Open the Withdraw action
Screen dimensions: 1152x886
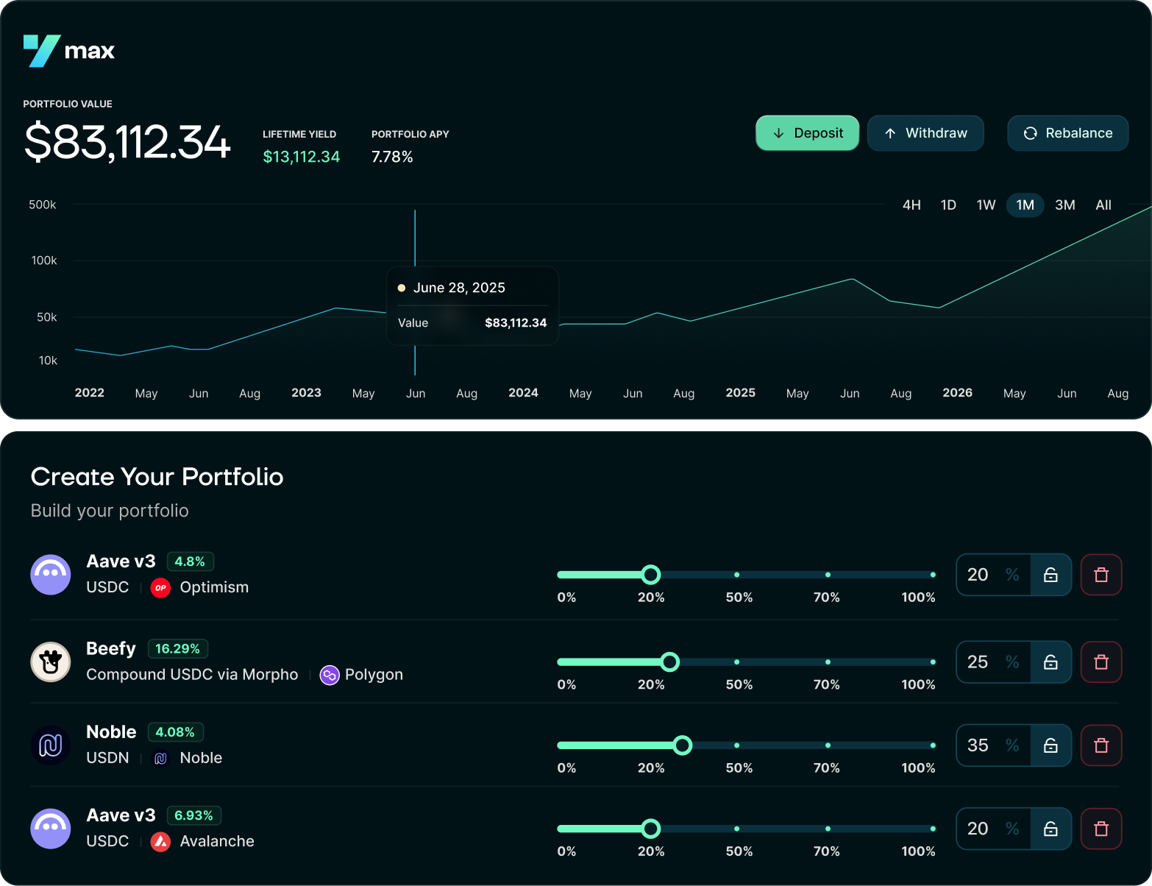click(x=925, y=133)
